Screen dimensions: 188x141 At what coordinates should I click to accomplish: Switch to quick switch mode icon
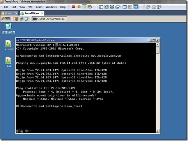[112, 7]
